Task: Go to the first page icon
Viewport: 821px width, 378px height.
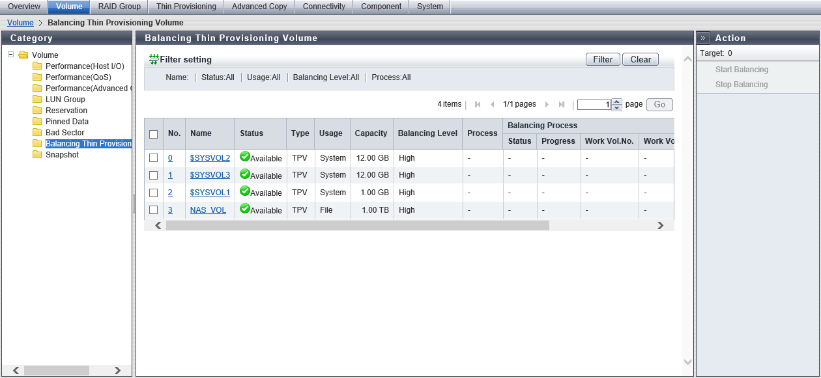Action: (x=478, y=105)
